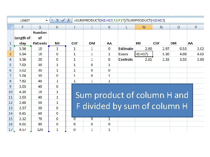Select column H header
The width and height of the screenshot is (210, 157).
(x=57, y=27)
